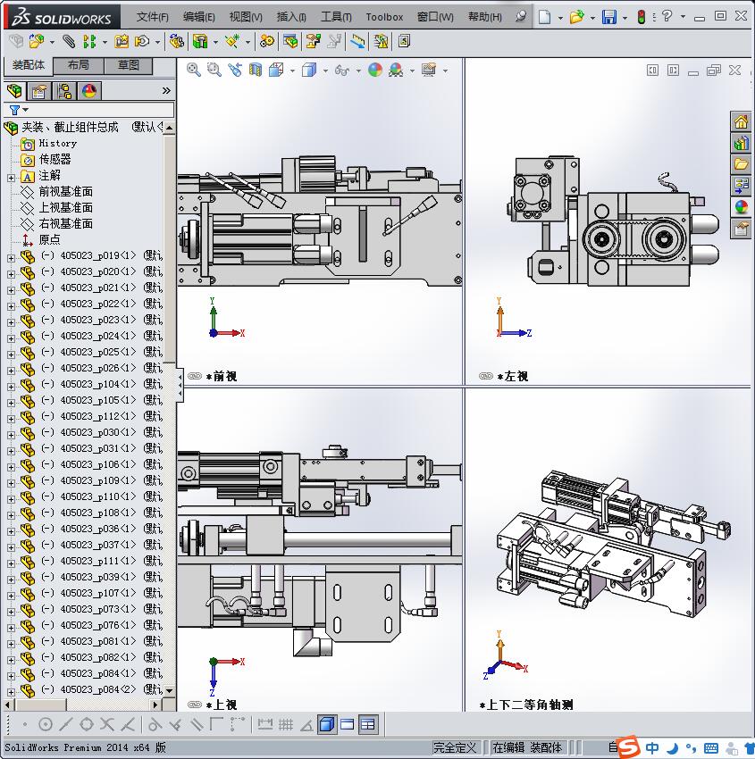Toggle the link views icon beside 前视

click(x=194, y=377)
